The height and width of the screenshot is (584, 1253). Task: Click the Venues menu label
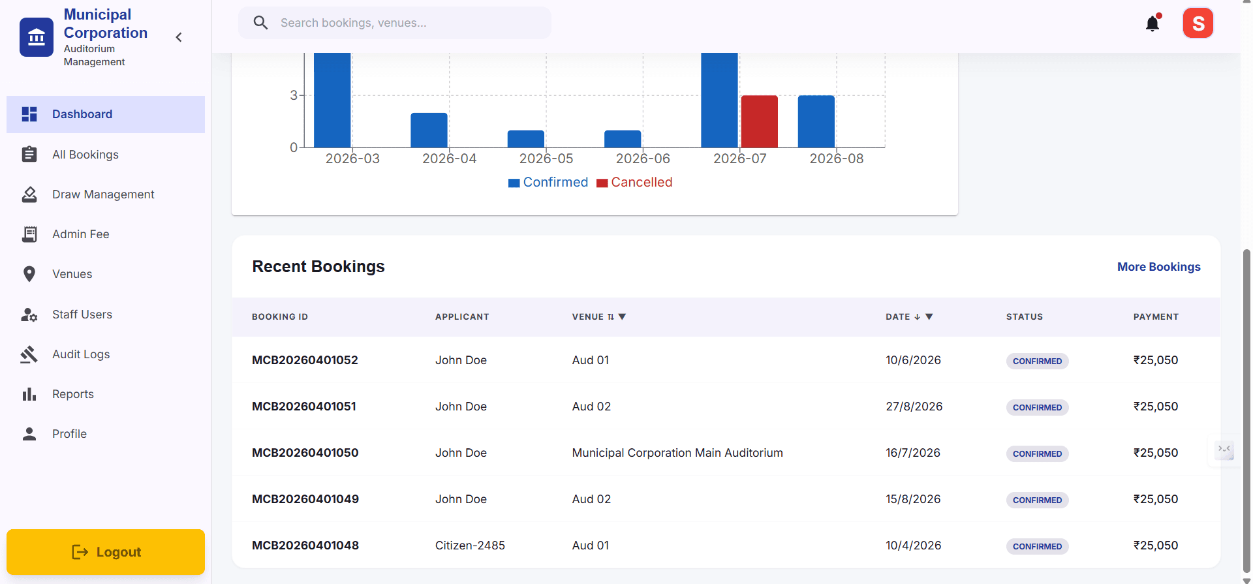72,274
